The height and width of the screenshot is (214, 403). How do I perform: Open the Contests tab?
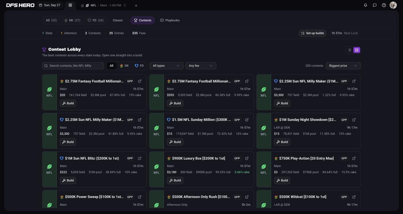point(143,20)
